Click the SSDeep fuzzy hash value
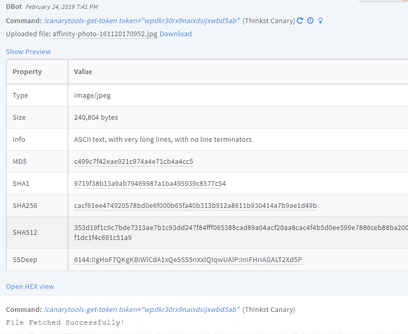This screenshot has width=408, height=334. coord(188,259)
